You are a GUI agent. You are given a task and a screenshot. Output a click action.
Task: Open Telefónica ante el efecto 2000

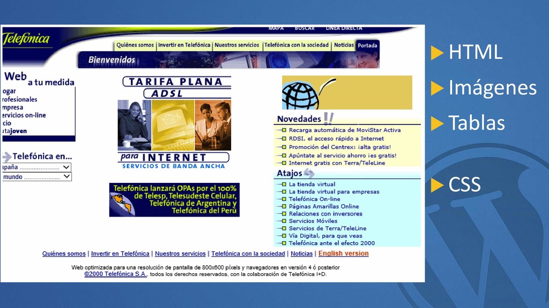pyautogui.click(x=331, y=243)
